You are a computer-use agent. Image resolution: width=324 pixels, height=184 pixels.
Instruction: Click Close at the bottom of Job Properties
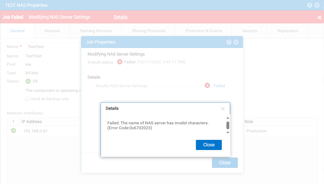coord(225,162)
